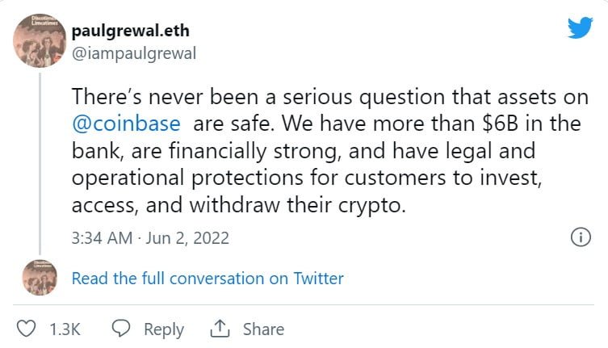Visit the @iampaulgrewal handle

point(133,53)
